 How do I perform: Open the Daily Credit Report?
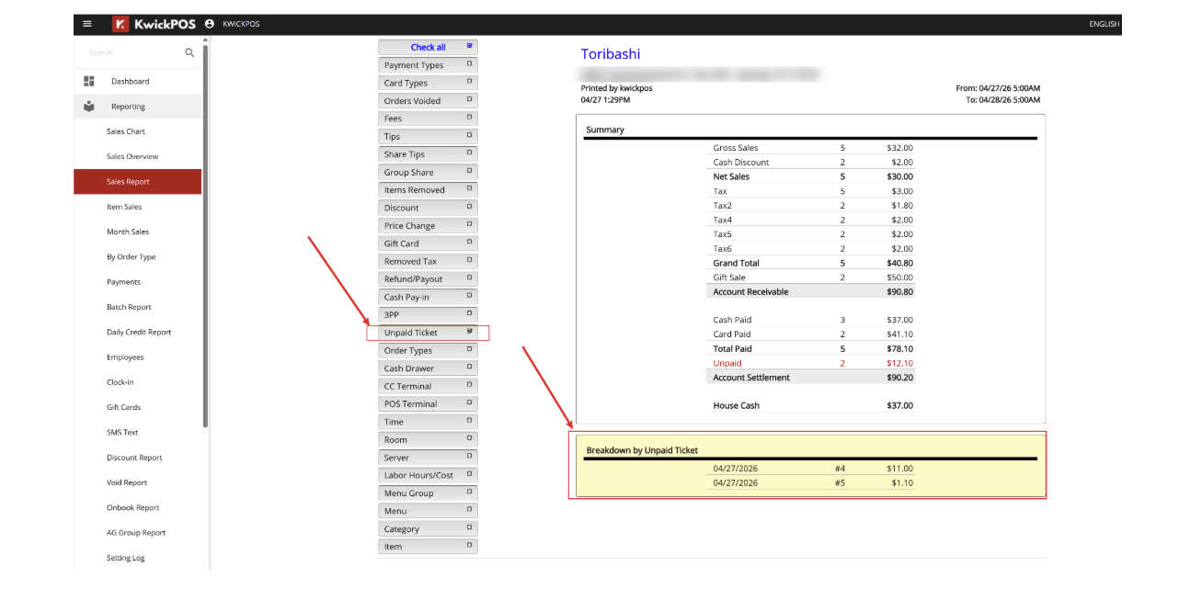(137, 332)
